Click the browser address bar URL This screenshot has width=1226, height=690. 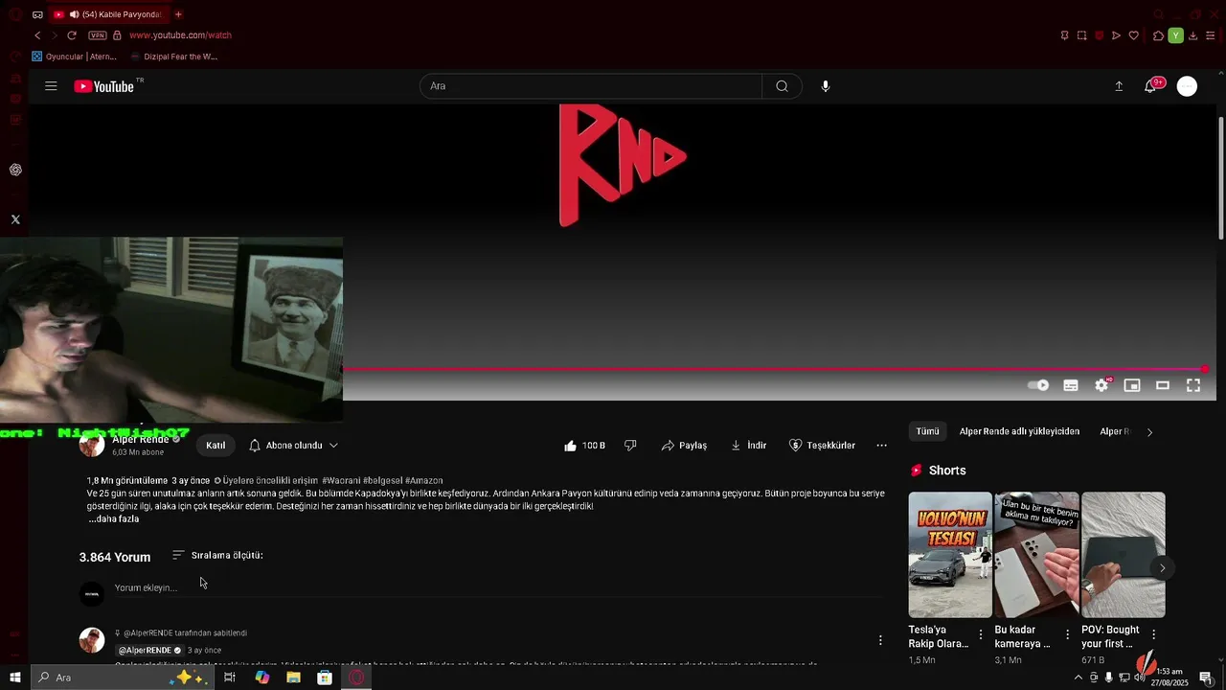tap(181, 35)
